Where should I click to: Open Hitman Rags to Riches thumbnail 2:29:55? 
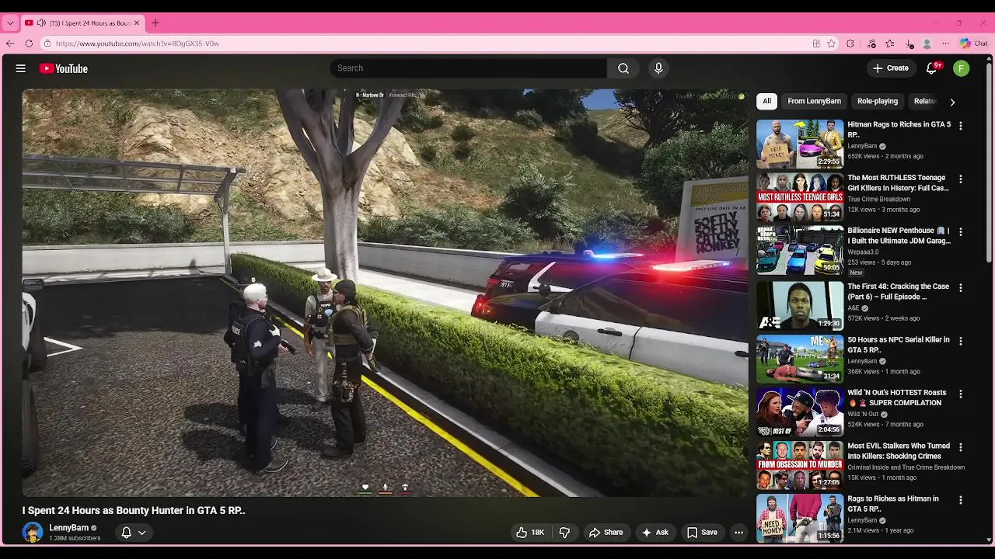point(800,144)
